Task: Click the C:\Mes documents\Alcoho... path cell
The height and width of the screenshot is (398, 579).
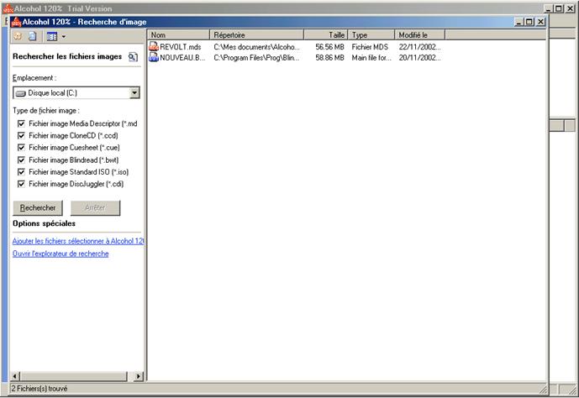Action: click(x=256, y=47)
